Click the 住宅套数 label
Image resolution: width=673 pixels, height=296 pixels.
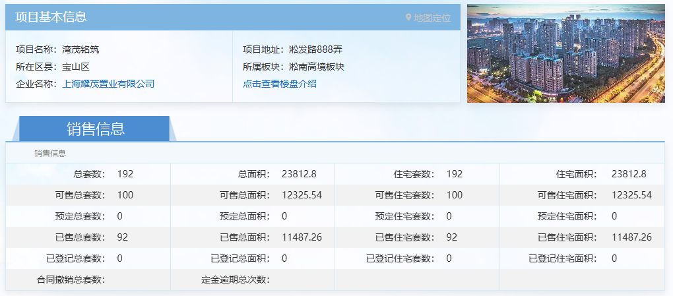(414, 174)
